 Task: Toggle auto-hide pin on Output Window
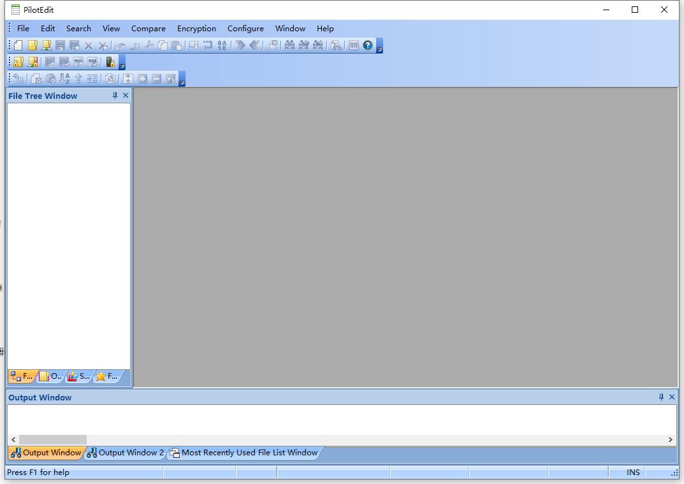tap(661, 397)
